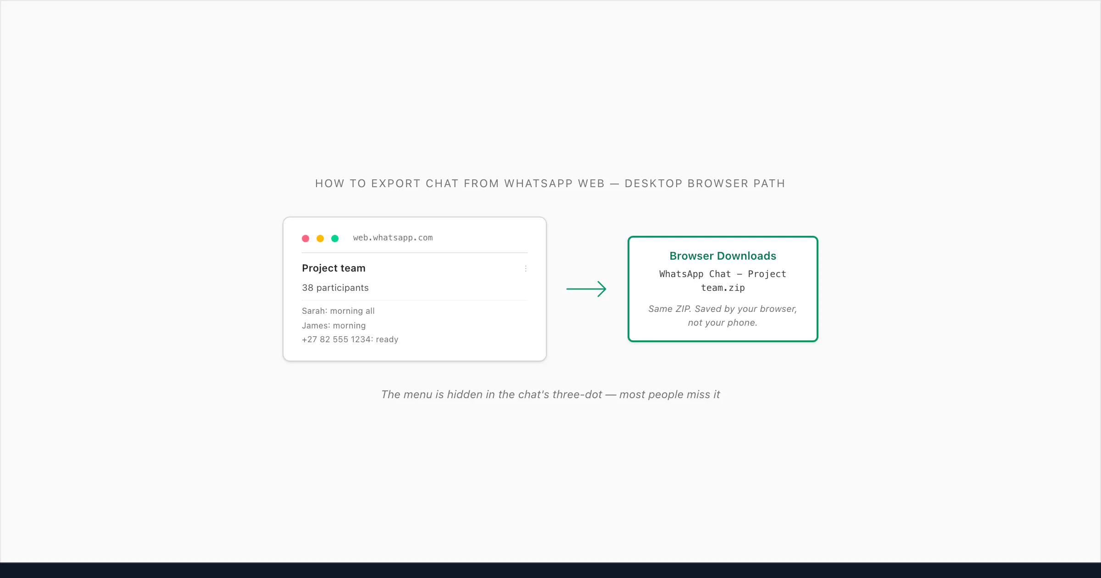
Task: Click the yellow window dot
Action: tap(320, 238)
